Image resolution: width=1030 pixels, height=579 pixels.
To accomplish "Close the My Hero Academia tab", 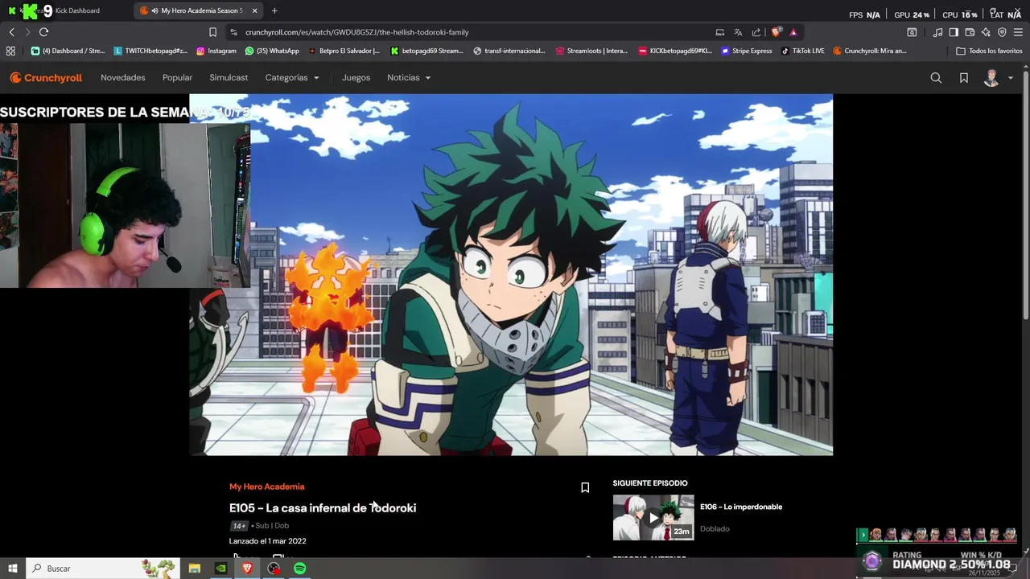I will coord(255,10).
